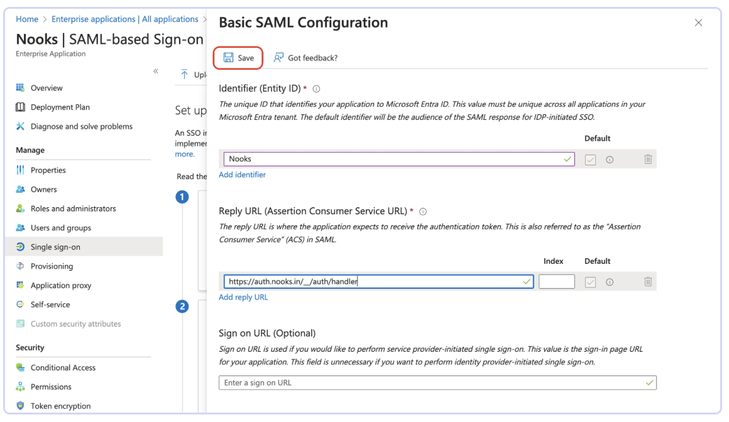Image resolution: width=729 pixels, height=422 pixels.
Task: Close the Basic SAML Configuration panel
Action: pos(698,23)
